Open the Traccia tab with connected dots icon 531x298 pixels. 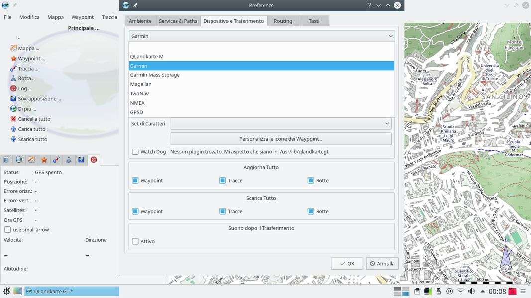(x=56, y=160)
